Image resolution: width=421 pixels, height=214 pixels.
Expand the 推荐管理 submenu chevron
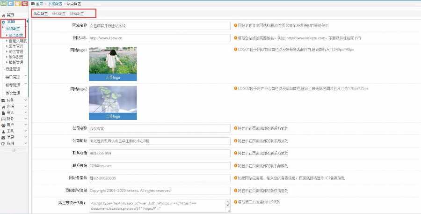[26, 84]
